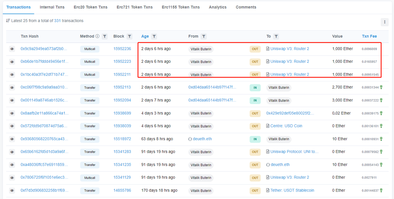Click the sort icon before Latest 25

8,20
